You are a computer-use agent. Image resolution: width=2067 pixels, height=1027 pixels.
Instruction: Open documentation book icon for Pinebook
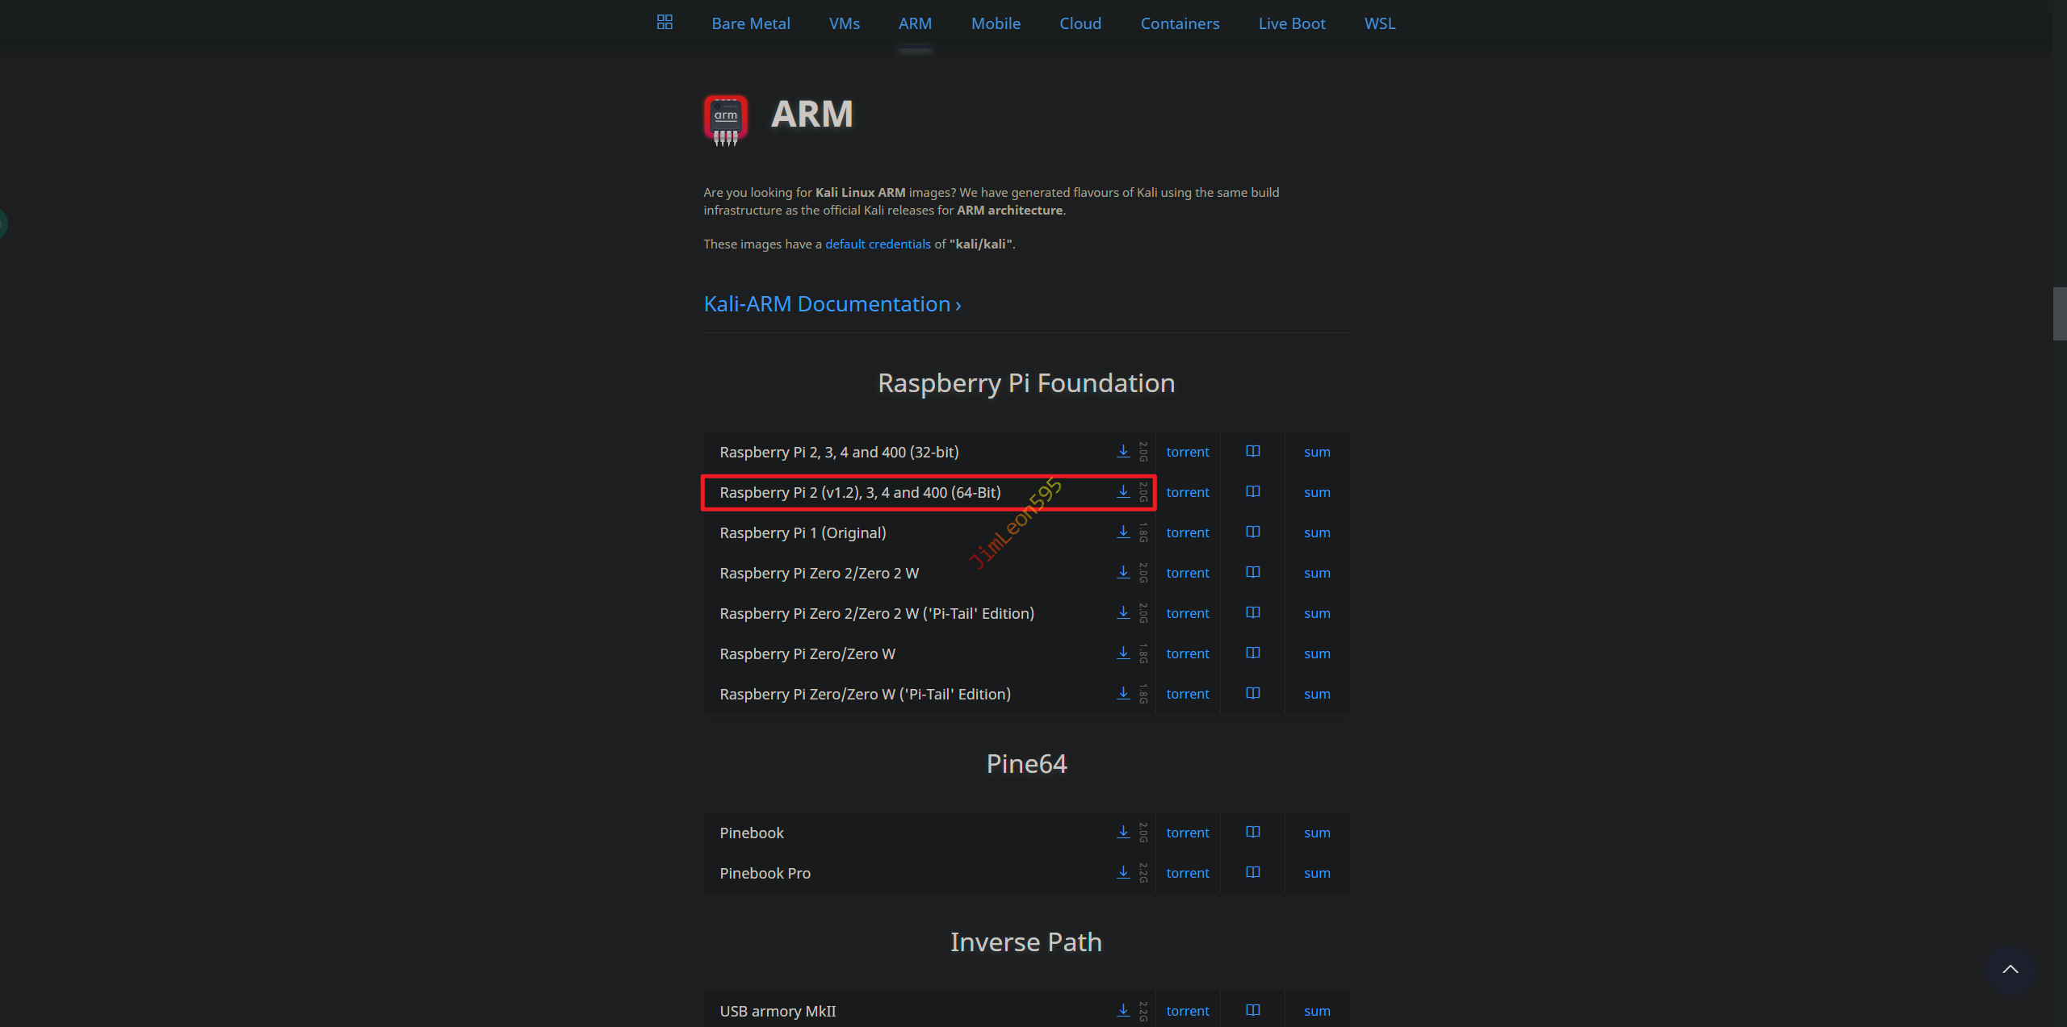(1252, 832)
